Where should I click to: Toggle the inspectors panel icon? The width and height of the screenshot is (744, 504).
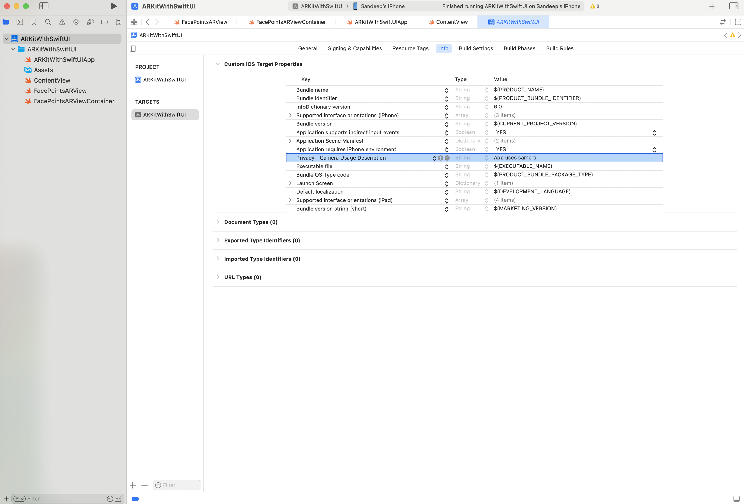pyautogui.click(x=734, y=6)
